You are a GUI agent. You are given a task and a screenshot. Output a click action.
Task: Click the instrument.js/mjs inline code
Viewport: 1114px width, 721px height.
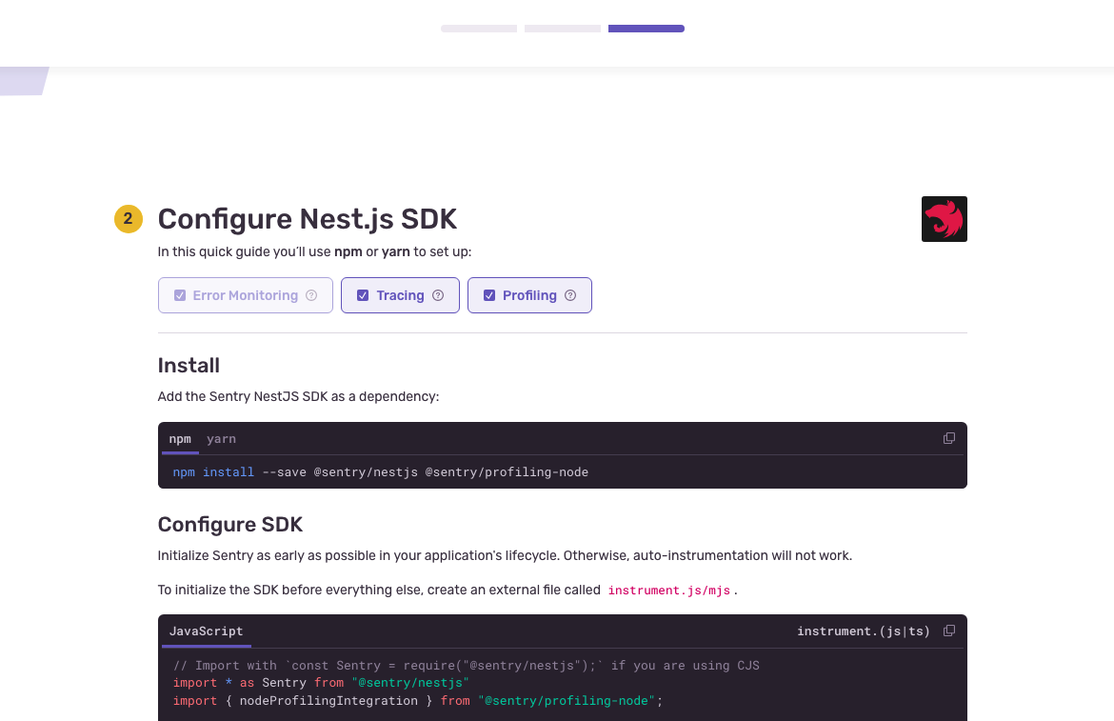pos(669,591)
